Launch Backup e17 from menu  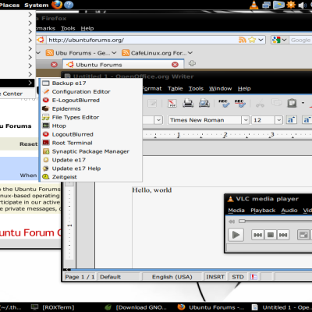click(x=92, y=83)
